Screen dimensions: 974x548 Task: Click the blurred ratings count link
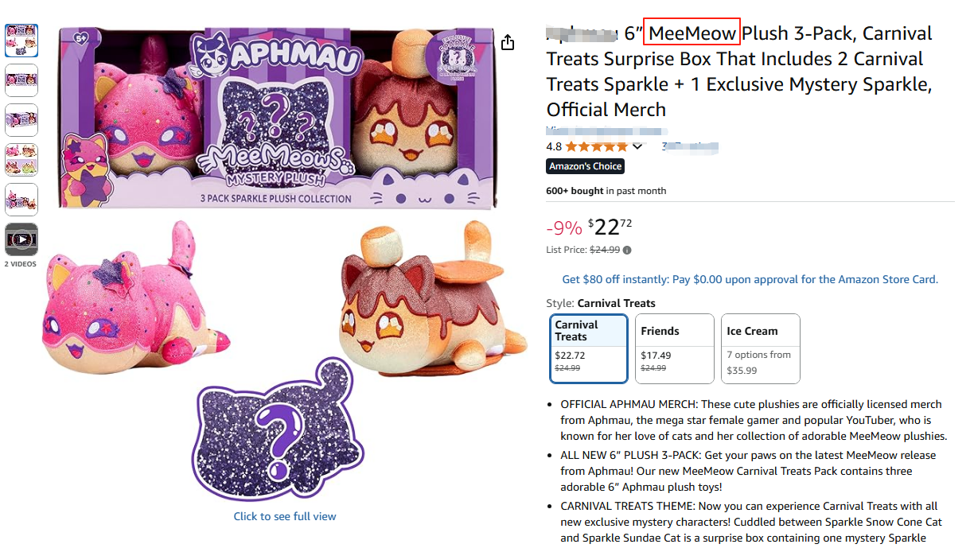tap(690, 146)
